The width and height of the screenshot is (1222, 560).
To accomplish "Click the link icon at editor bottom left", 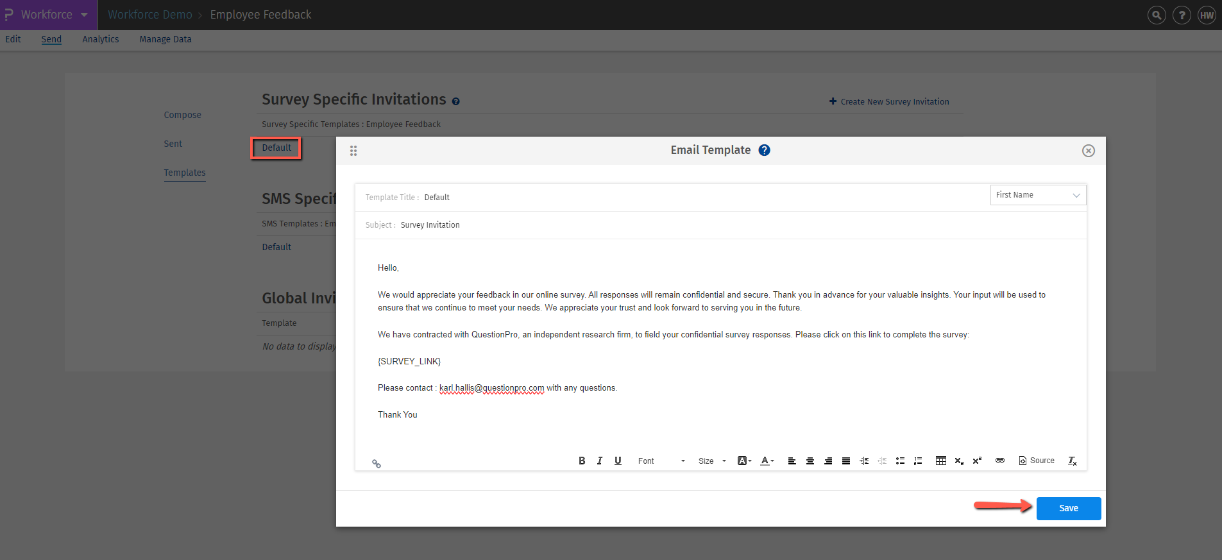I will (377, 464).
